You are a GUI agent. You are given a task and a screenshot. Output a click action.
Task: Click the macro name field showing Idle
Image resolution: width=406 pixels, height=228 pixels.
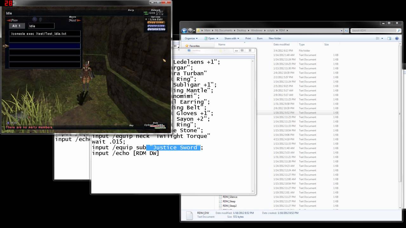(x=41, y=26)
